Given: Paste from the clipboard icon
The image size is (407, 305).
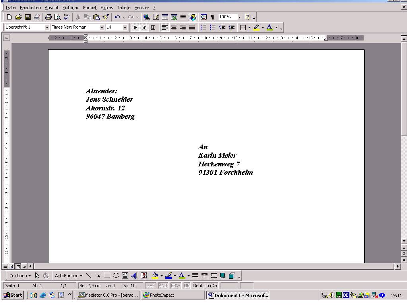Looking at the screenshot, I should pos(96,17).
